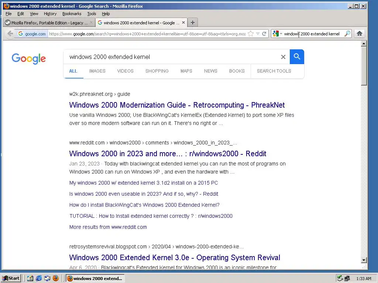
Task: Click the Google logo
Action: tap(29, 59)
